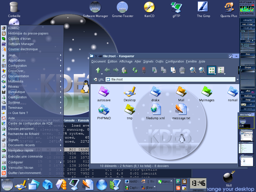
Task: Click the Copy toolbar icon in Konqueror
Action: pos(163,70)
